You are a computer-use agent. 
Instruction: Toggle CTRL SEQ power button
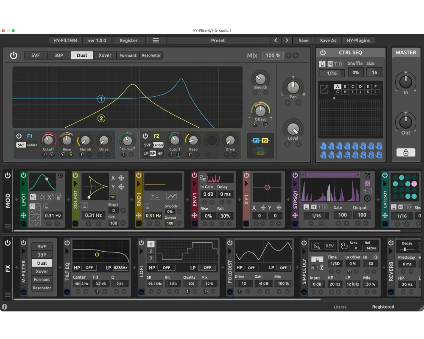323,53
